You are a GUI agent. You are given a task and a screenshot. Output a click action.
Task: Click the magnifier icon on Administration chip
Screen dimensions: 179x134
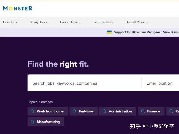pyautogui.click(x=104, y=111)
